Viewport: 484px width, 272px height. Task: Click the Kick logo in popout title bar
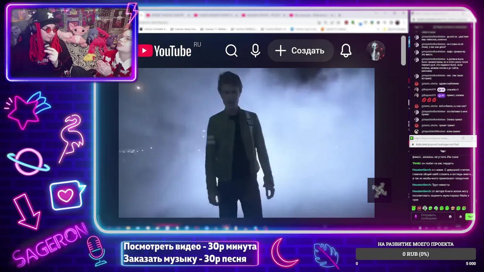click(412, 138)
